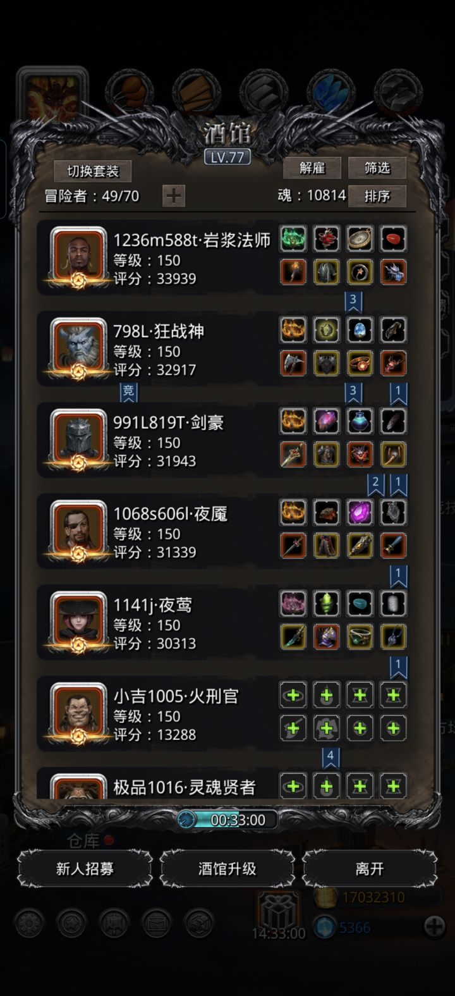Select the blue potion item of 剑豪
Screen dimensions: 455x996
point(360,421)
